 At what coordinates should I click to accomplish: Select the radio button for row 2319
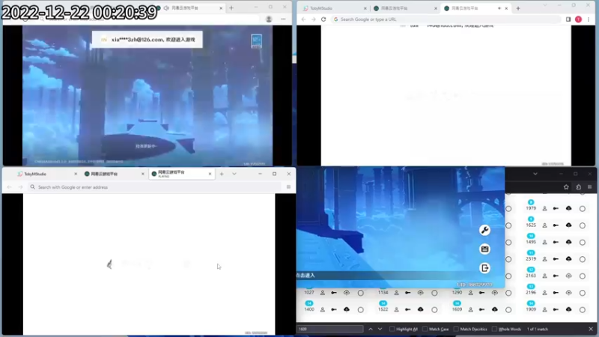[x=583, y=259]
